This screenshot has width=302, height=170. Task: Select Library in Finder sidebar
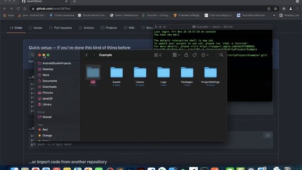(45, 104)
